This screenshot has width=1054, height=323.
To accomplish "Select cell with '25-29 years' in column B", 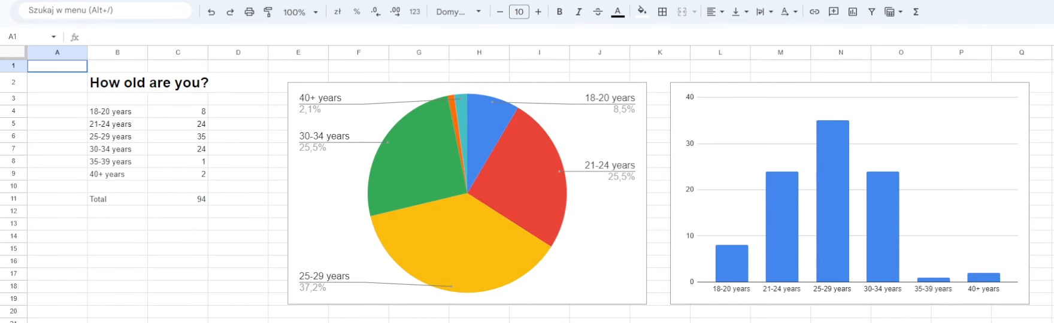I will click(x=117, y=136).
